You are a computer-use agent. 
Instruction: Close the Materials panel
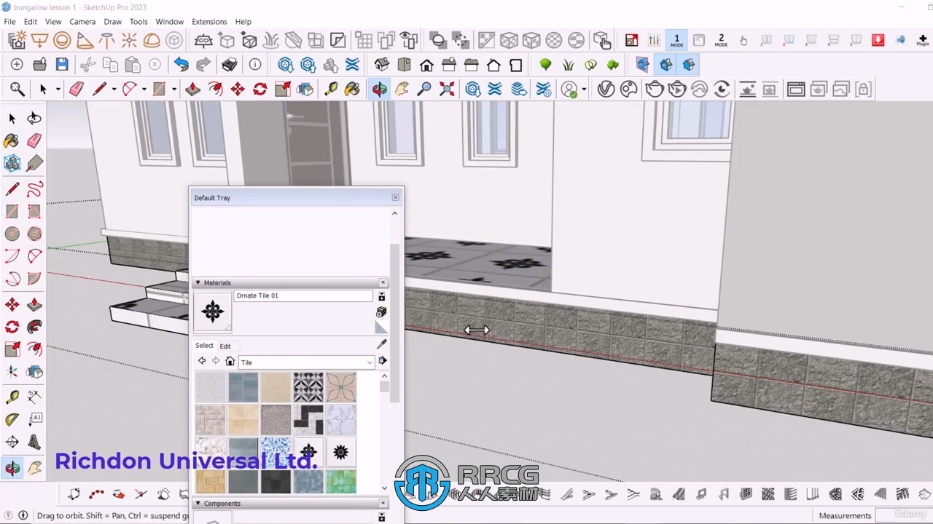[383, 282]
